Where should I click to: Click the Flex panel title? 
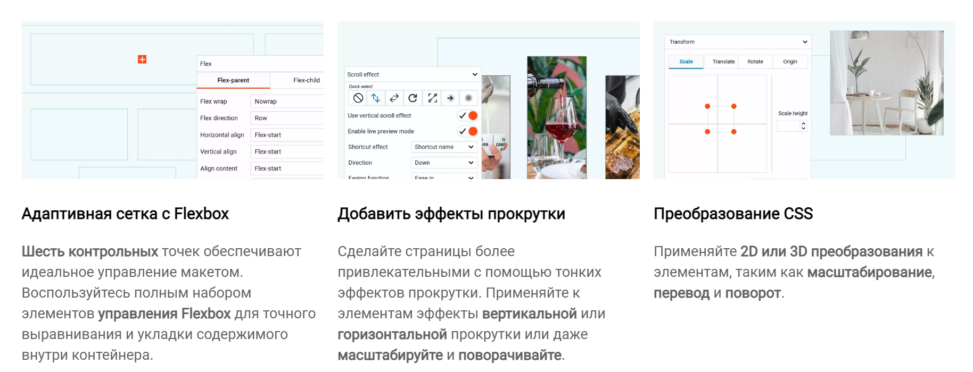206,64
